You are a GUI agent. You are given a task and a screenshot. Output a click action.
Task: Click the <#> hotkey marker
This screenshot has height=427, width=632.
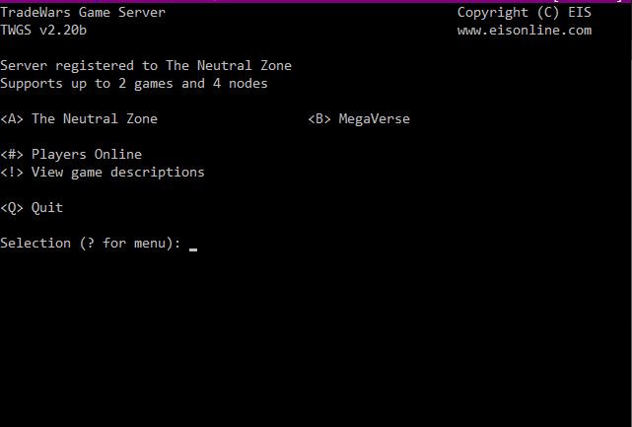point(12,155)
